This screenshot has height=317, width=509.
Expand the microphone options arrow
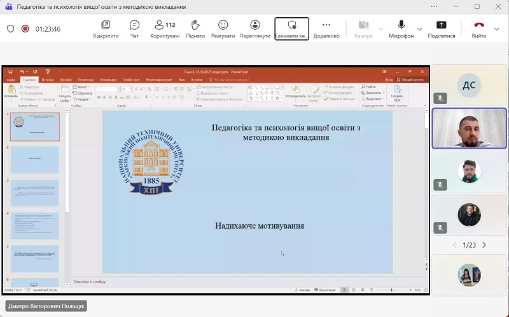point(419,29)
